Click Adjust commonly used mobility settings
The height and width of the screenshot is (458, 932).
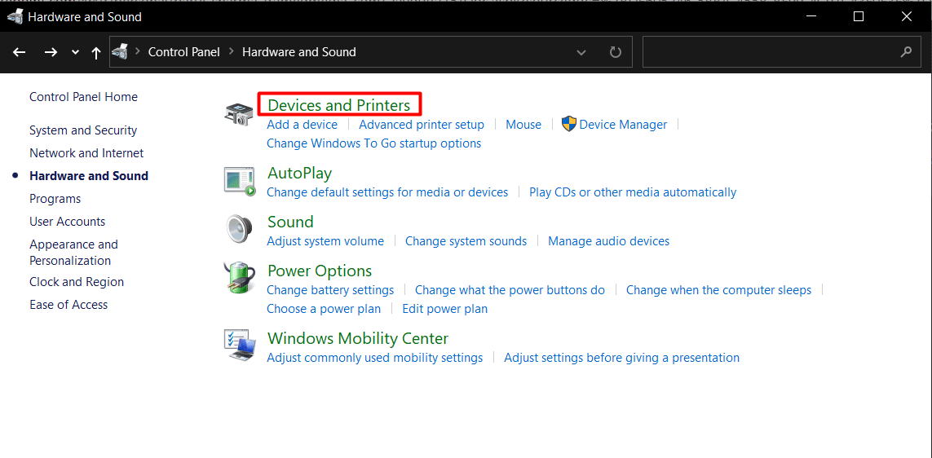pos(374,358)
